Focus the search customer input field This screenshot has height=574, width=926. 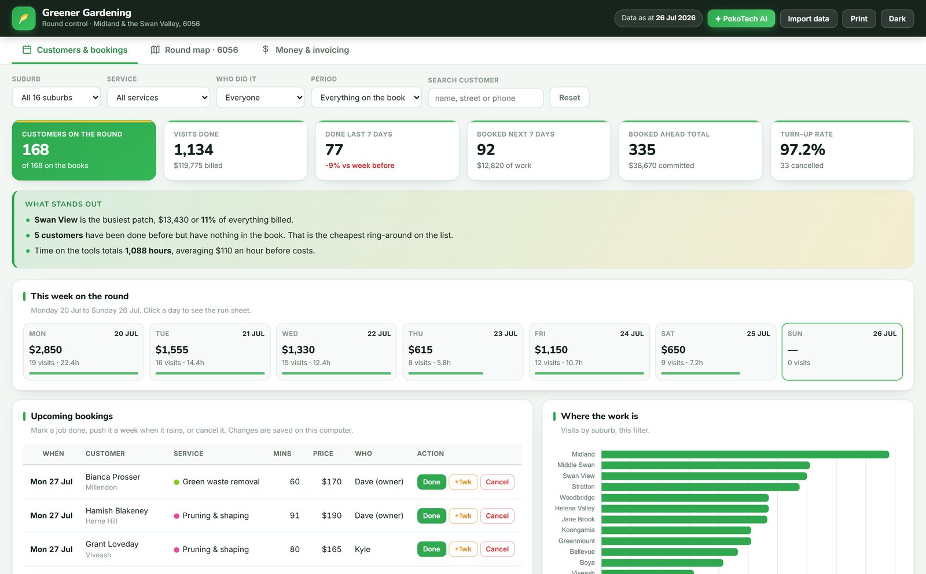(x=486, y=98)
